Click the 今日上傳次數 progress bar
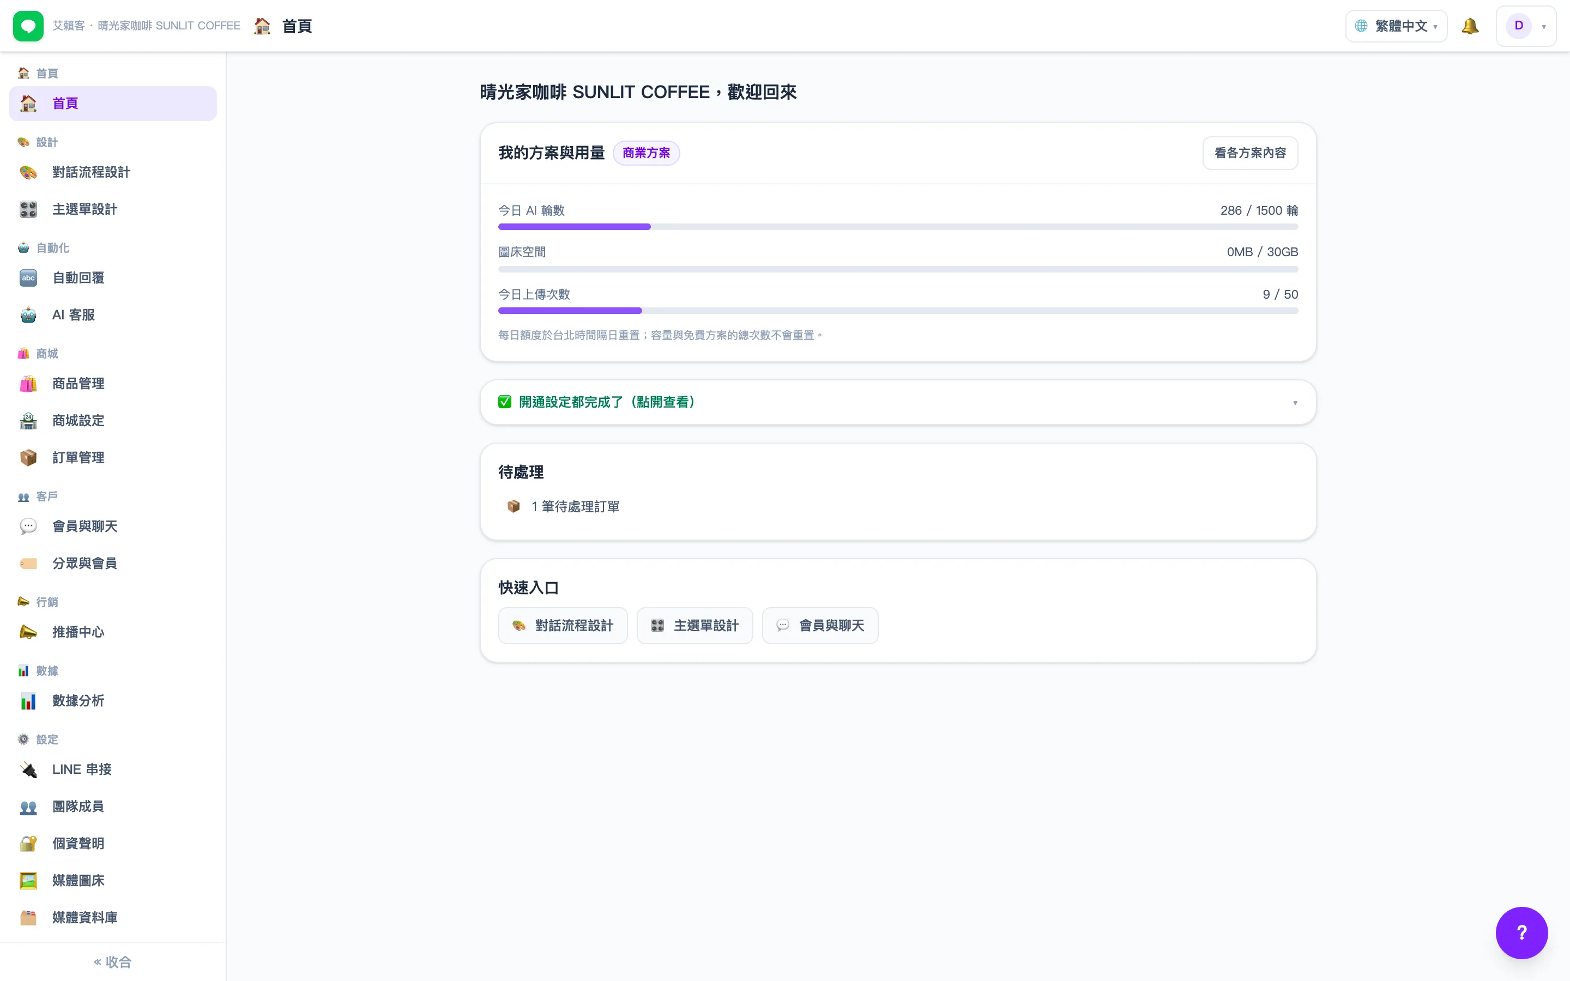Image resolution: width=1570 pixels, height=981 pixels. click(x=898, y=311)
